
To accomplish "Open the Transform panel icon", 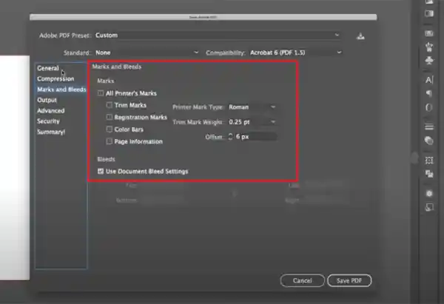I will pyautogui.click(x=429, y=161).
